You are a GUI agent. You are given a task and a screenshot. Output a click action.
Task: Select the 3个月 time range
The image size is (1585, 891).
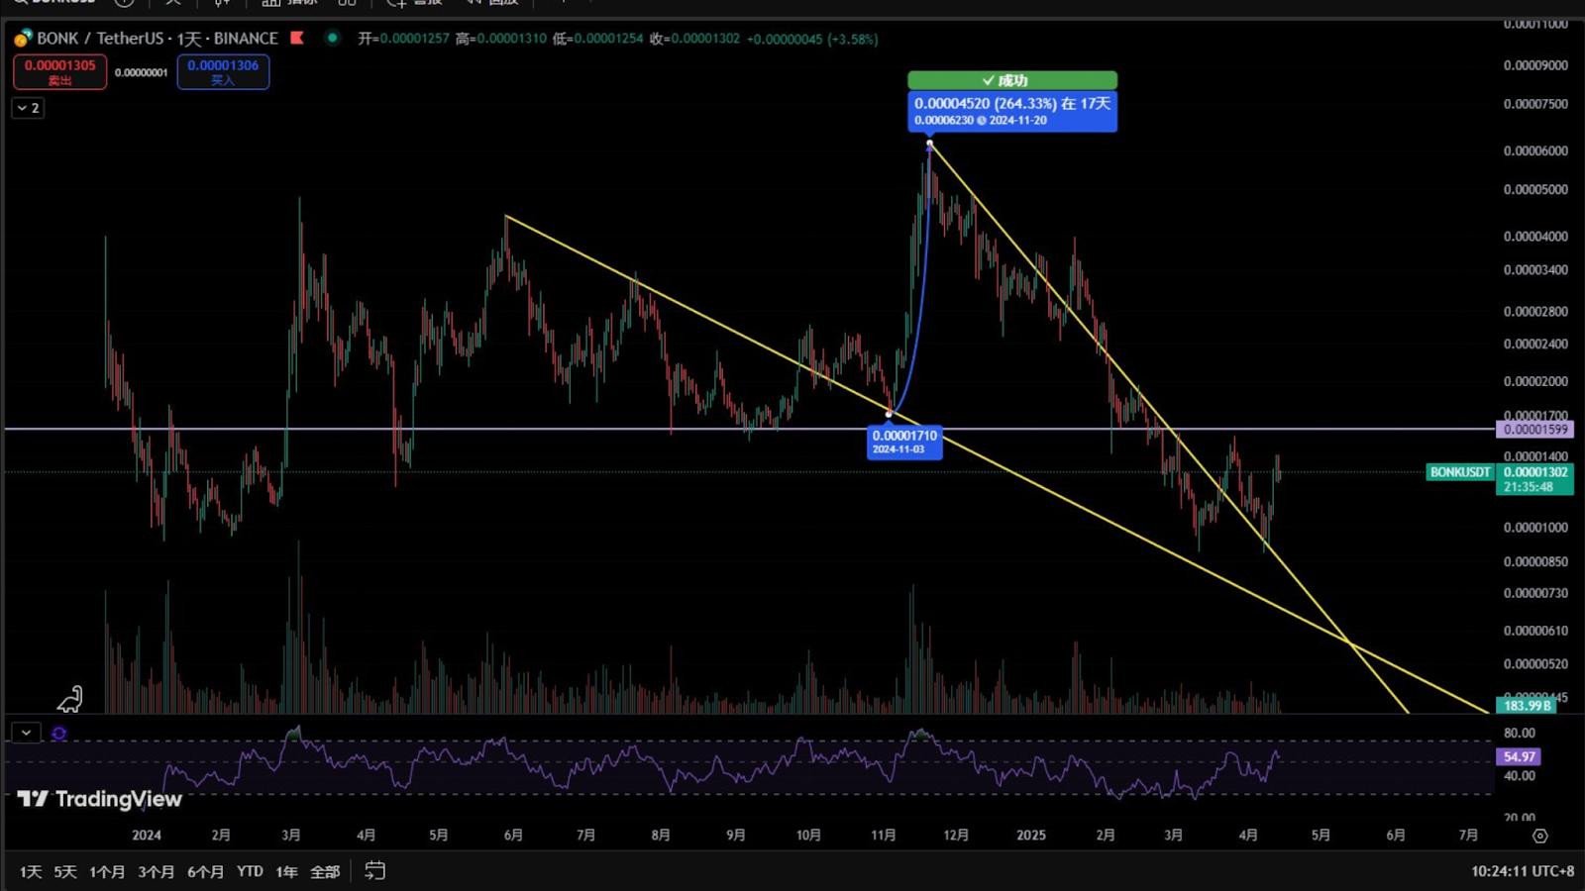coord(156,871)
